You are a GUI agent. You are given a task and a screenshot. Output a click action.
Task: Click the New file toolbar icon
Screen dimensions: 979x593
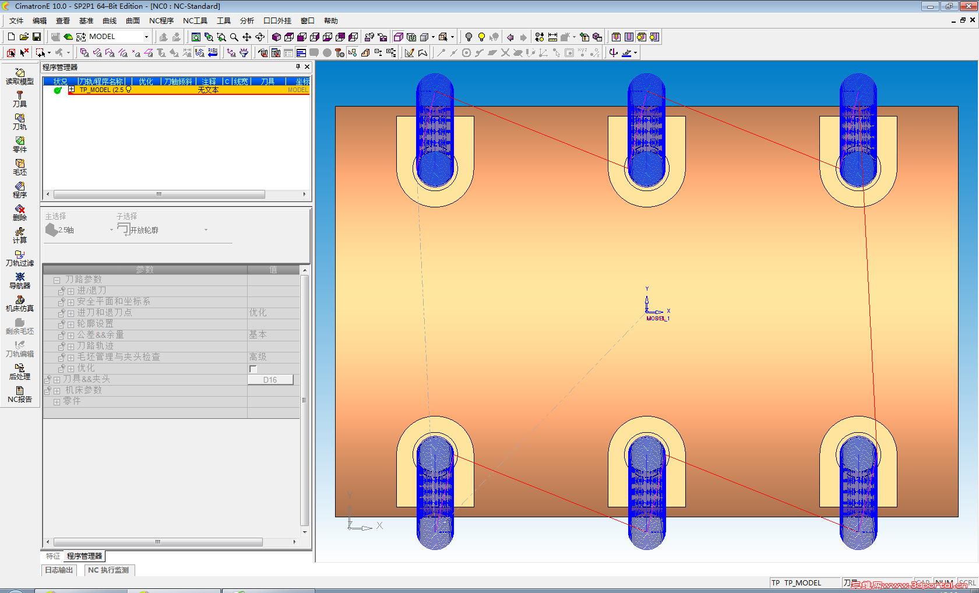(11, 37)
